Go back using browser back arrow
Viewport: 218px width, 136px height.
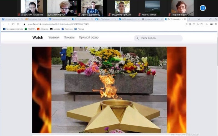pos(4,24)
